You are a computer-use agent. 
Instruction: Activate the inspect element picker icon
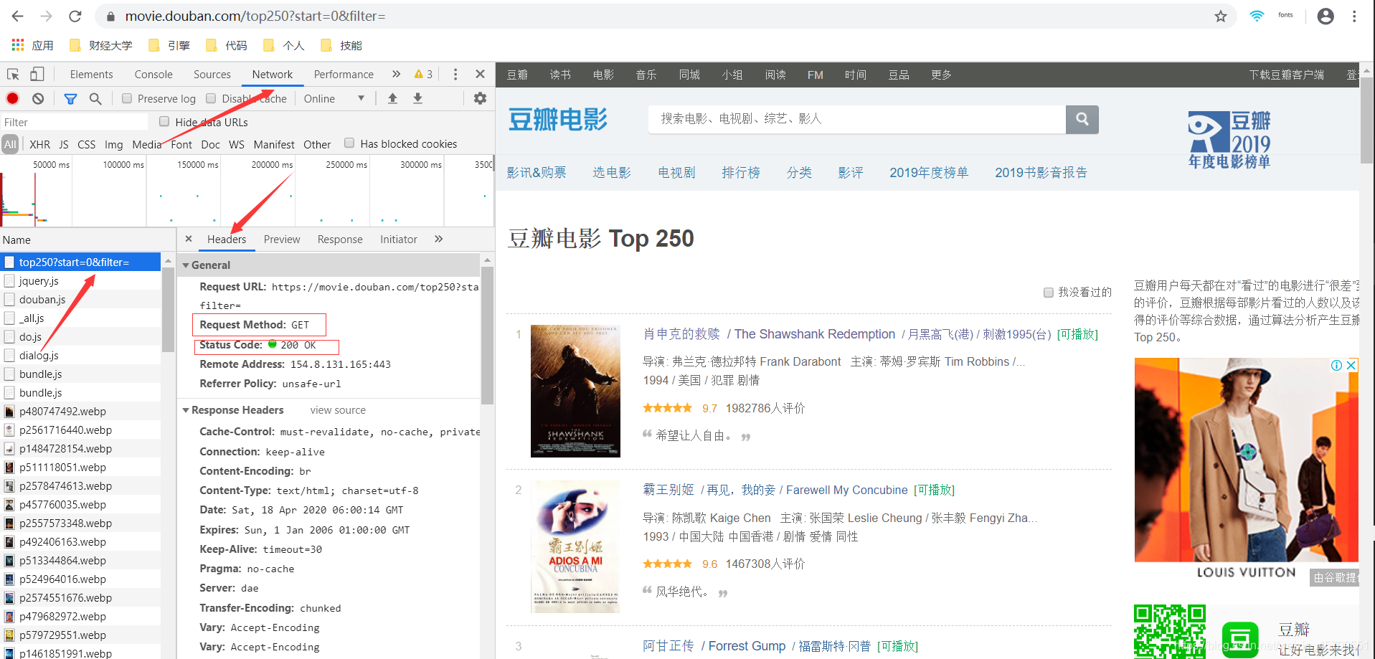click(13, 74)
